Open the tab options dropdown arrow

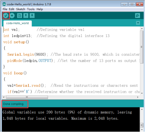pos(138,23)
